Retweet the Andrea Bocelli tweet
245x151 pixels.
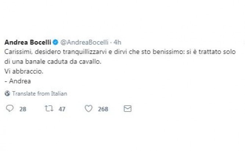click(x=47, y=109)
